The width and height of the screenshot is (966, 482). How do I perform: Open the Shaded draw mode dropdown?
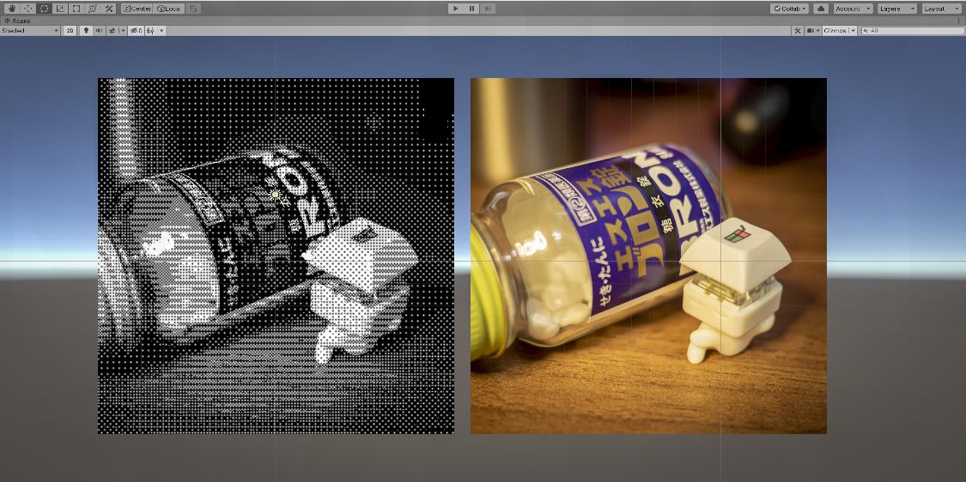point(29,30)
